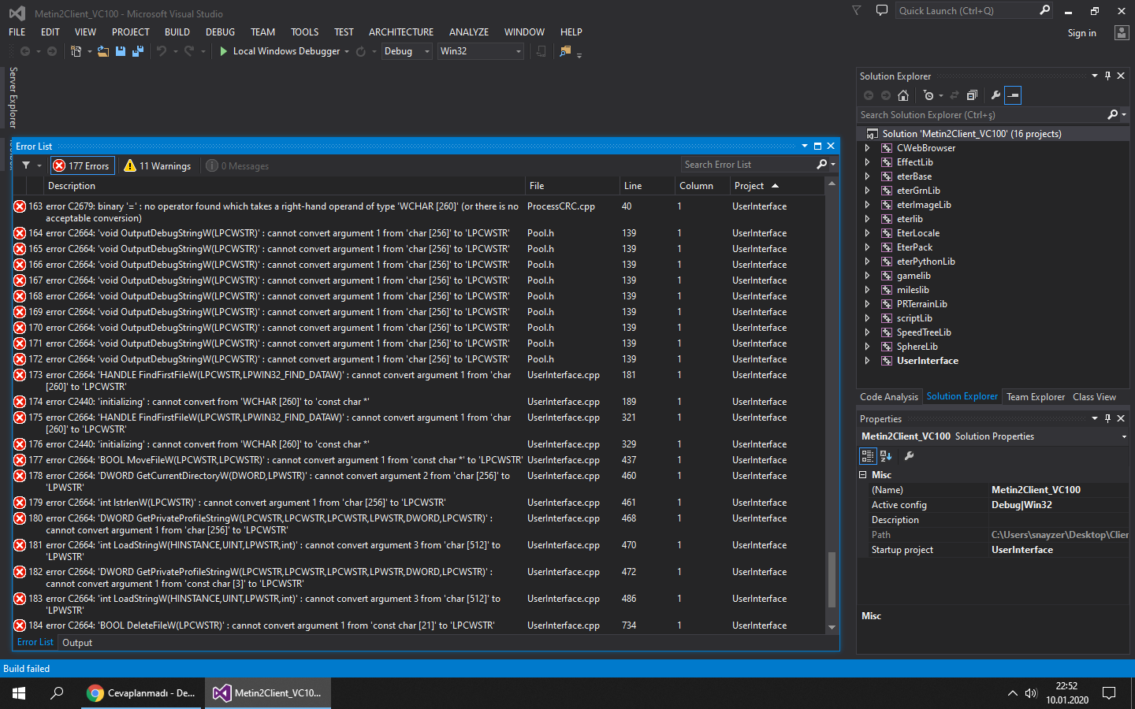Click the Quick Launch input field
This screenshot has width=1135, height=709.
coord(967,10)
